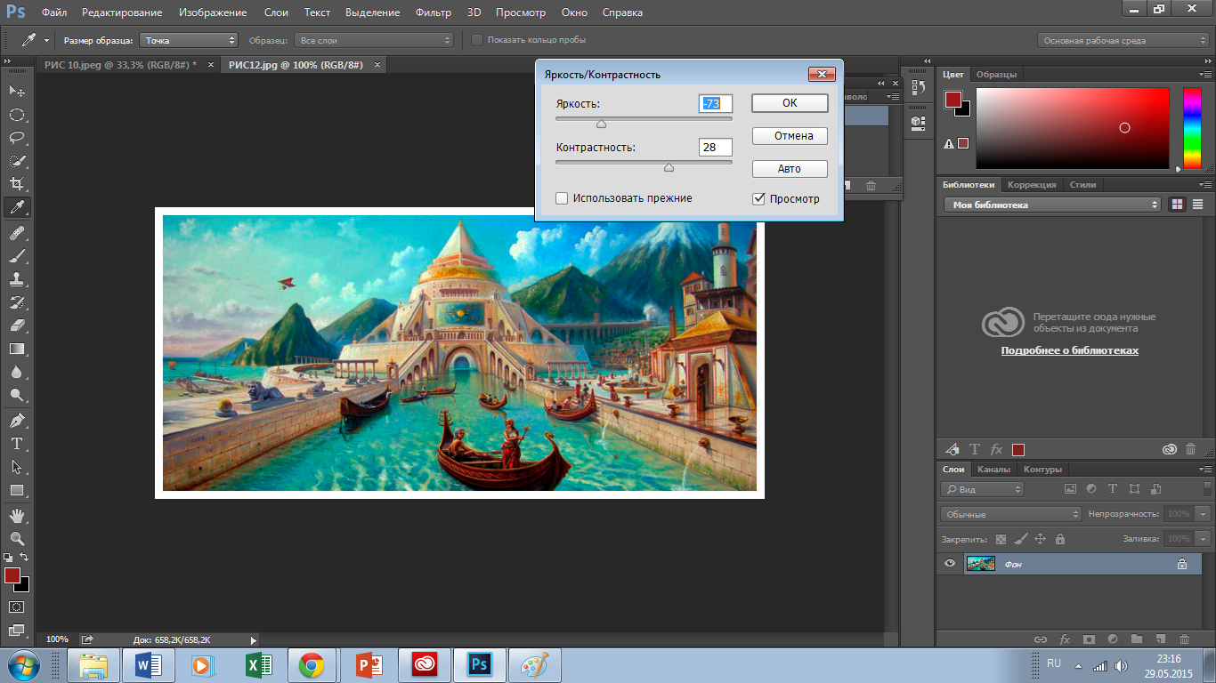
Task: Select the Blur tool
Action: click(16, 372)
